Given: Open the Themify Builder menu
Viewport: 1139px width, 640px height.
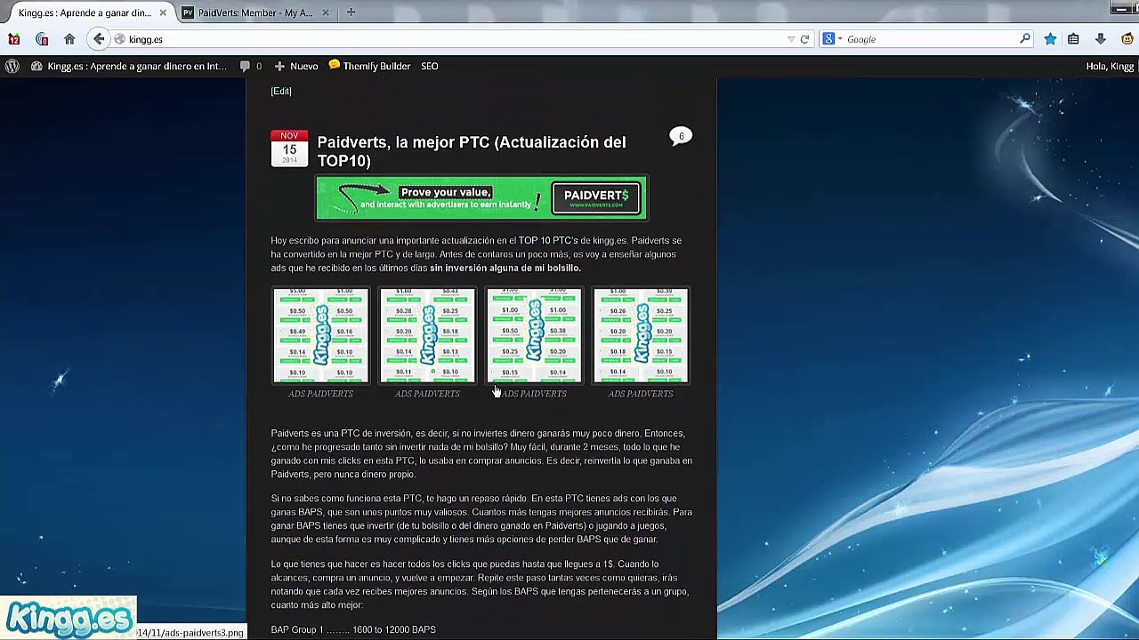Looking at the screenshot, I should coord(369,66).
